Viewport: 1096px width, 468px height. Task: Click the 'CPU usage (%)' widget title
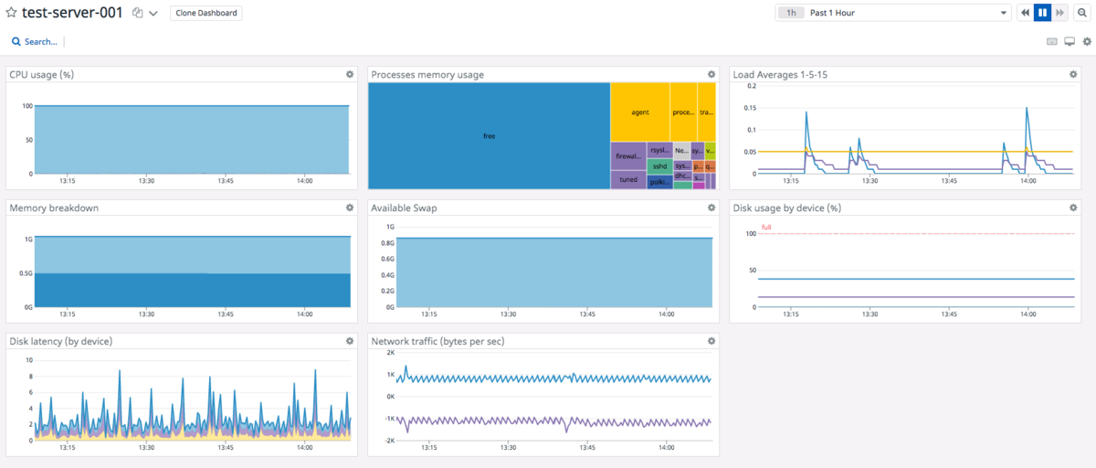[x=41, y=74]
